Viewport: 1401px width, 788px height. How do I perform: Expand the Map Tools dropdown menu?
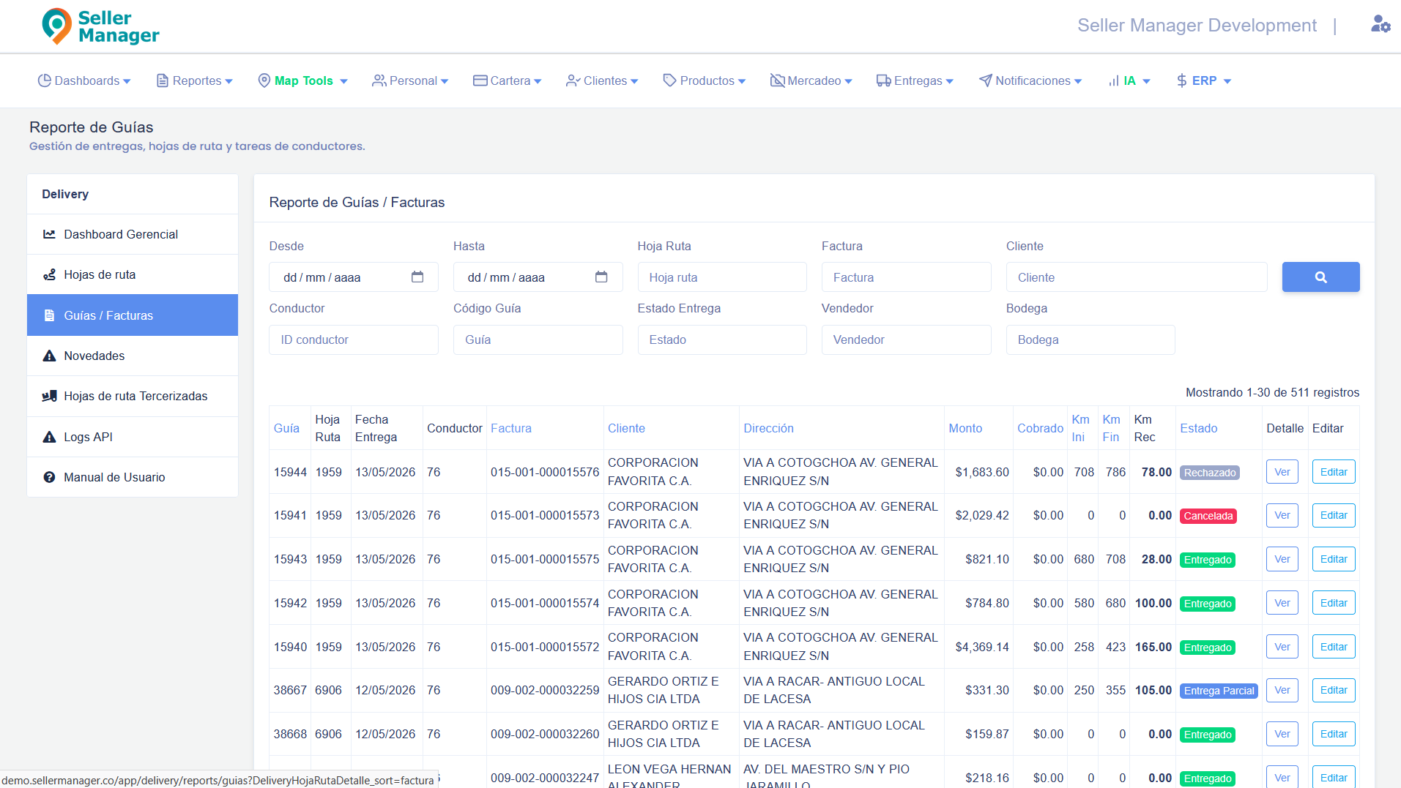(x=302, y=80)
